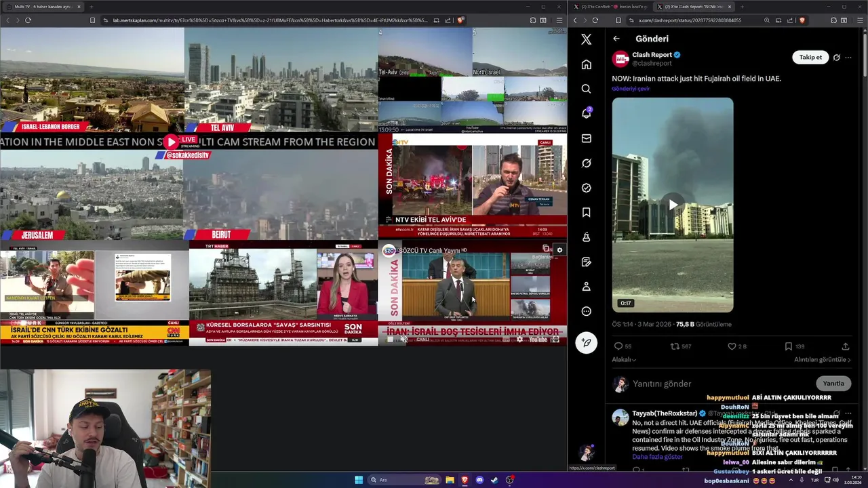This screenshot has width=868, height=488.
Task: Click the Grok icon beside Takip et
Action: pyautogui.click(x=836, y=58)
